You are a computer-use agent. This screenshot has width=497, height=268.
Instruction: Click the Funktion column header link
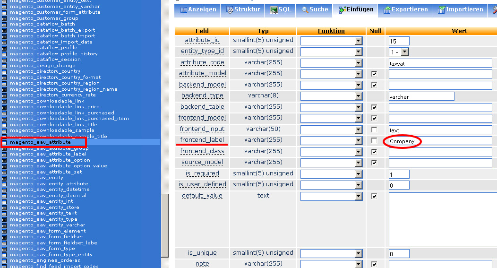(331, 31)
